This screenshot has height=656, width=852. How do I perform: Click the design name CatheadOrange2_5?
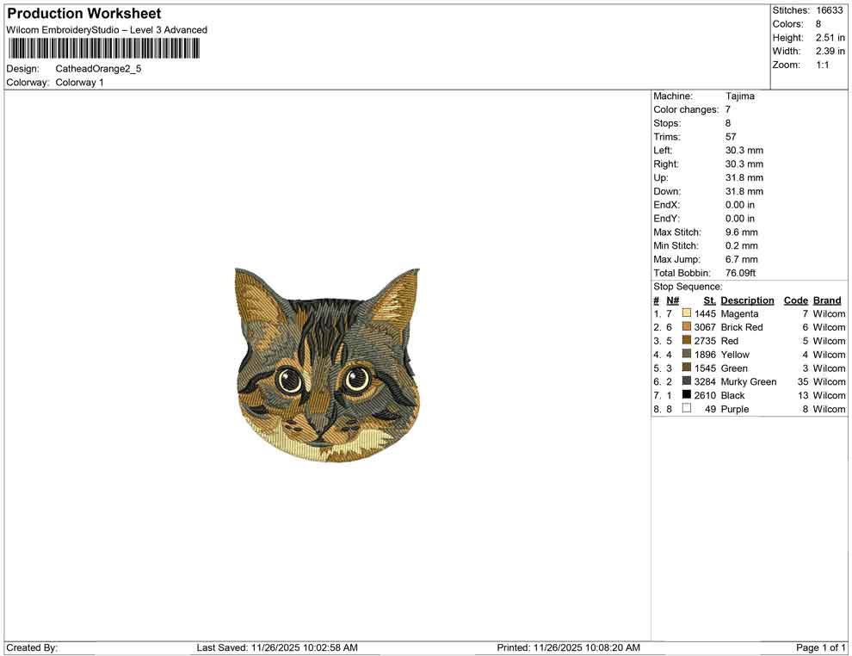pos(97,69)
